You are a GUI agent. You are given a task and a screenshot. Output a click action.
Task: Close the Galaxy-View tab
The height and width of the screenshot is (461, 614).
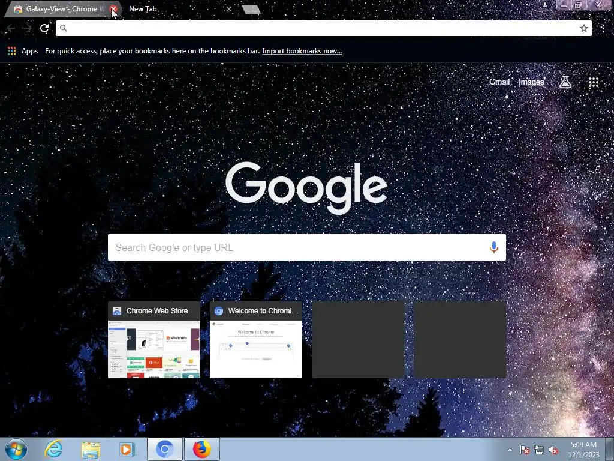113,9
